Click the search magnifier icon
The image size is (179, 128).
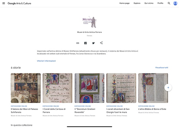pos(169,3)
